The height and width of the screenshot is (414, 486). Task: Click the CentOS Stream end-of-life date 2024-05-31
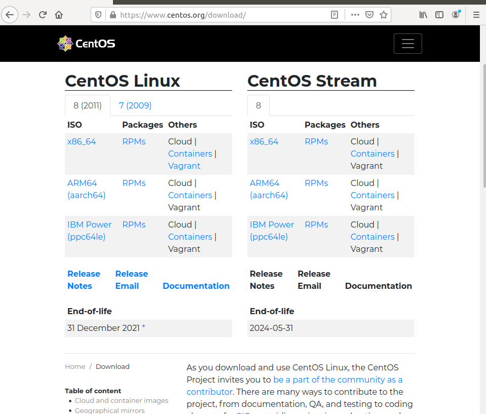click(x=271, y=328)
